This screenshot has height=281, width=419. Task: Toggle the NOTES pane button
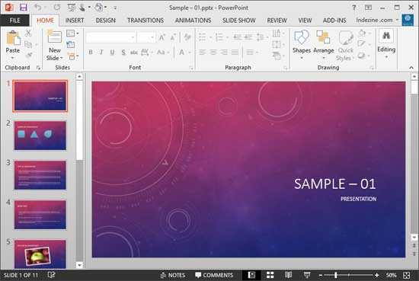[173, 275]
